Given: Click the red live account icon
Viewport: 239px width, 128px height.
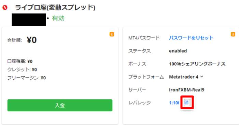Looking at the screenshot, I should pyautogui.click(x=5, y=7).
